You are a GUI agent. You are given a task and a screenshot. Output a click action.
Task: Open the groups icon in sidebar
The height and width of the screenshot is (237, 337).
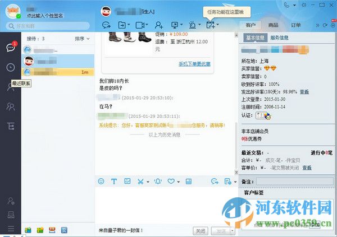tap(11, 106)
